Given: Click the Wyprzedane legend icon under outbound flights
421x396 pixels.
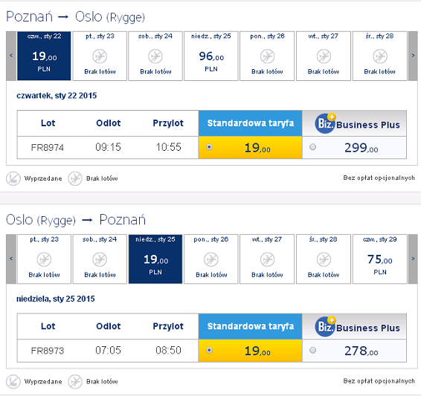Looking at the screenshot, I should [13, 178].
